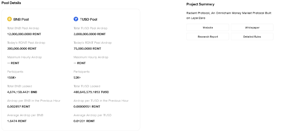The width and height of the screenshot is (286, 135).
Task: Click the Total BNB Pool Airdrop label
Action: 23,28
